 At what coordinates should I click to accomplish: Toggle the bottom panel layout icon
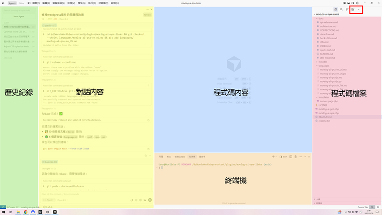click(x=349, y=3)
